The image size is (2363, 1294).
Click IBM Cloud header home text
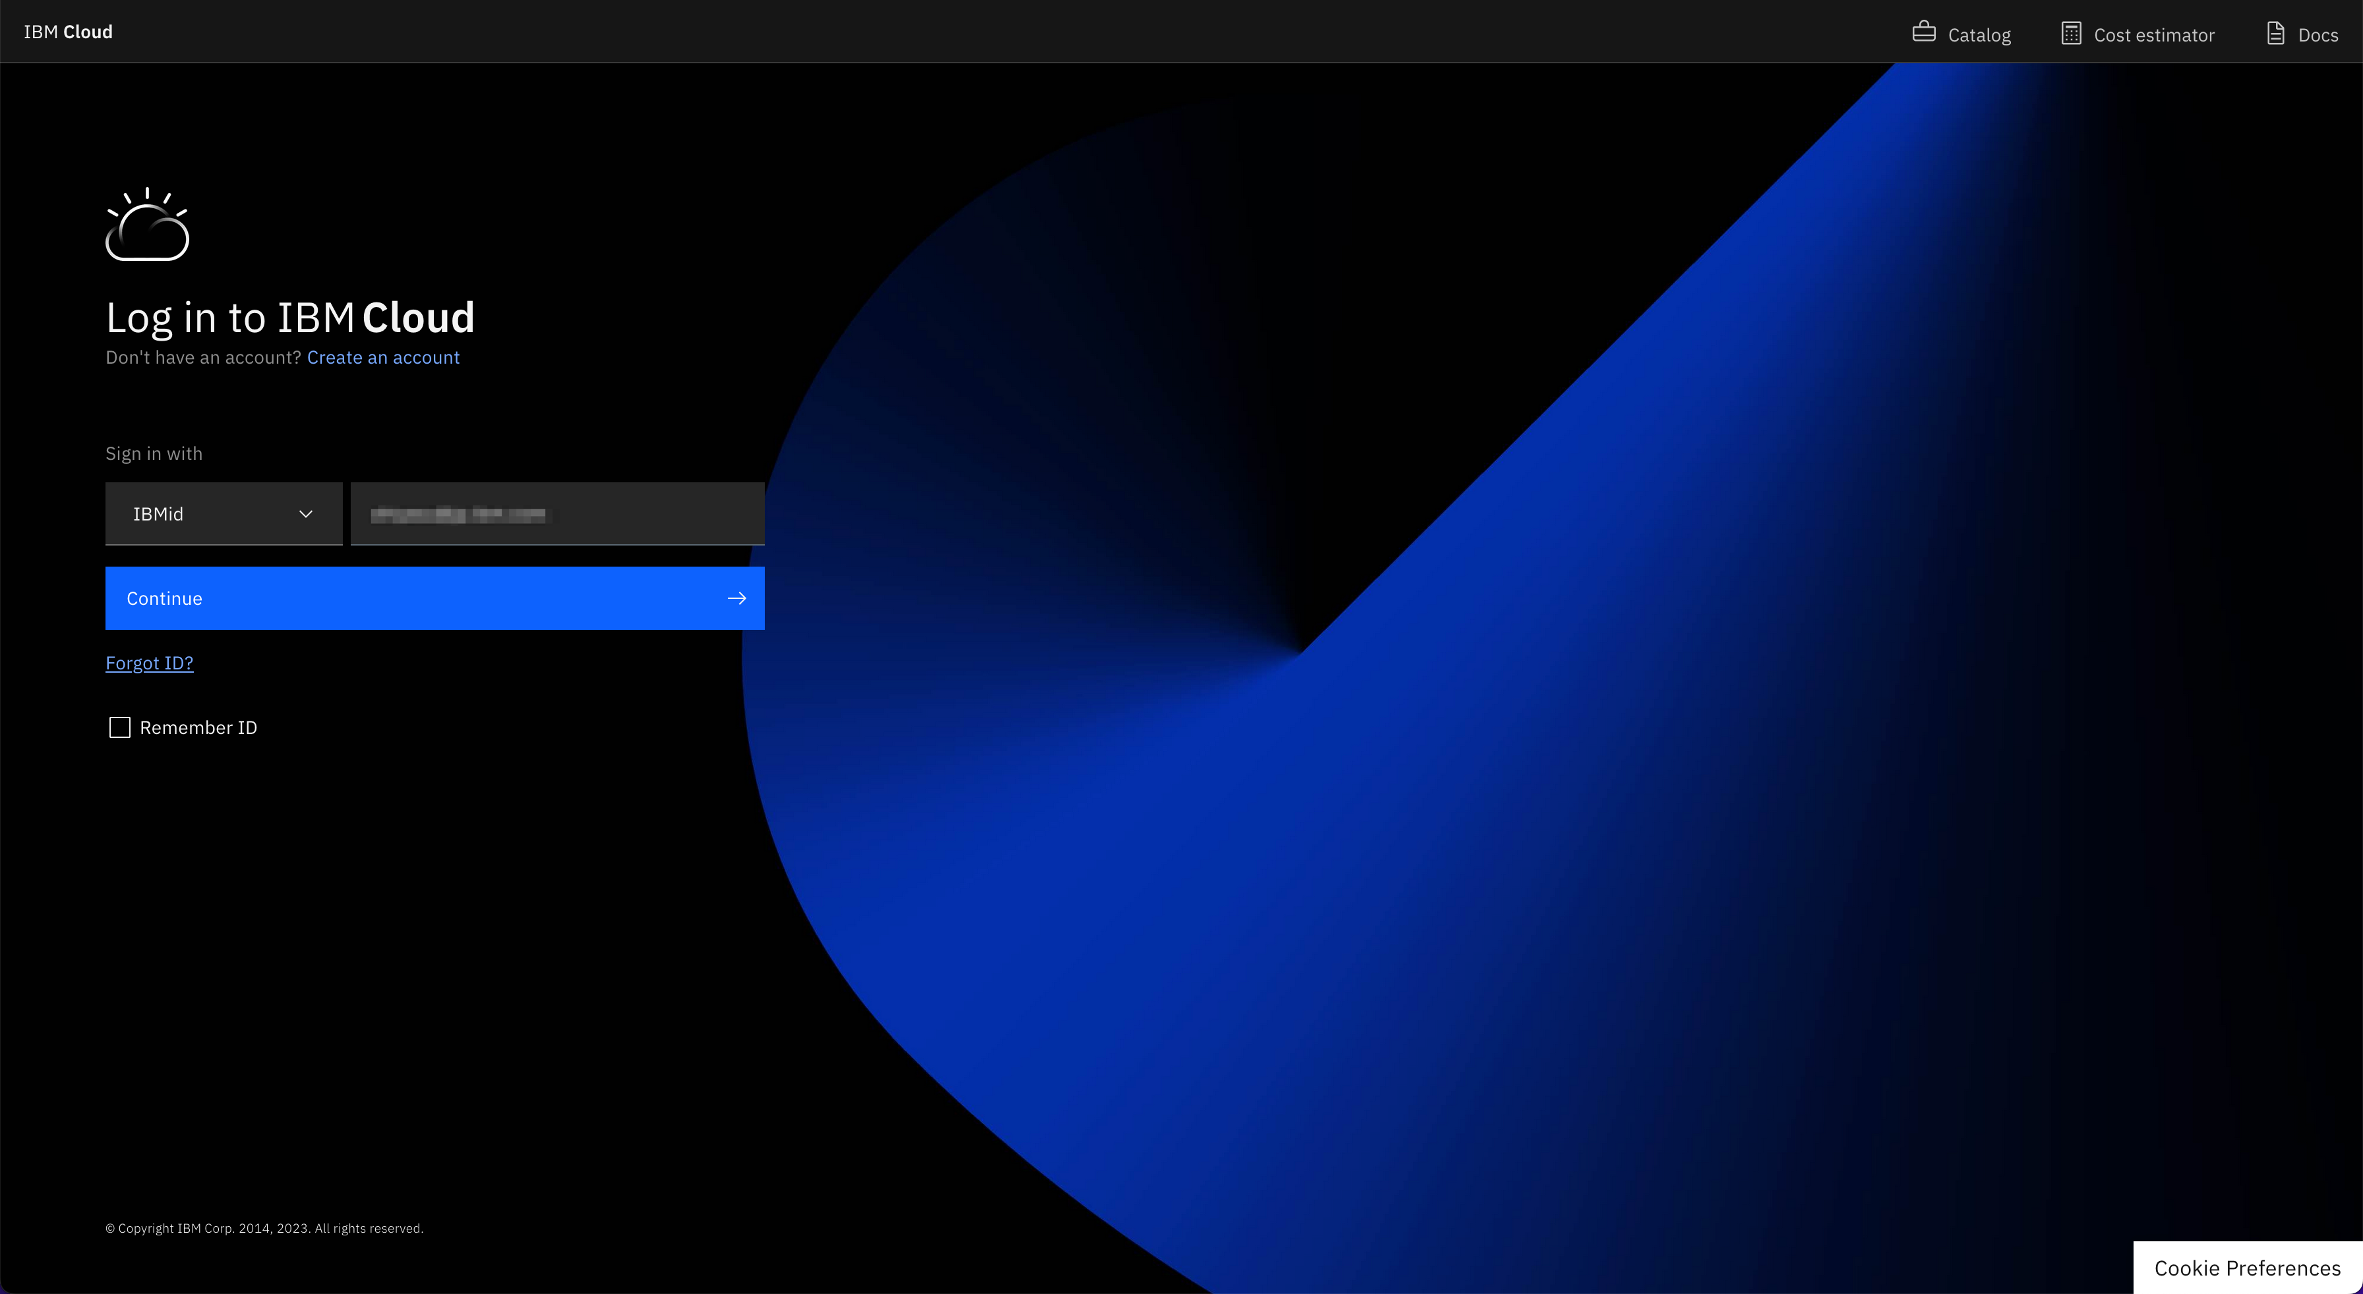[x=68, y=32]
